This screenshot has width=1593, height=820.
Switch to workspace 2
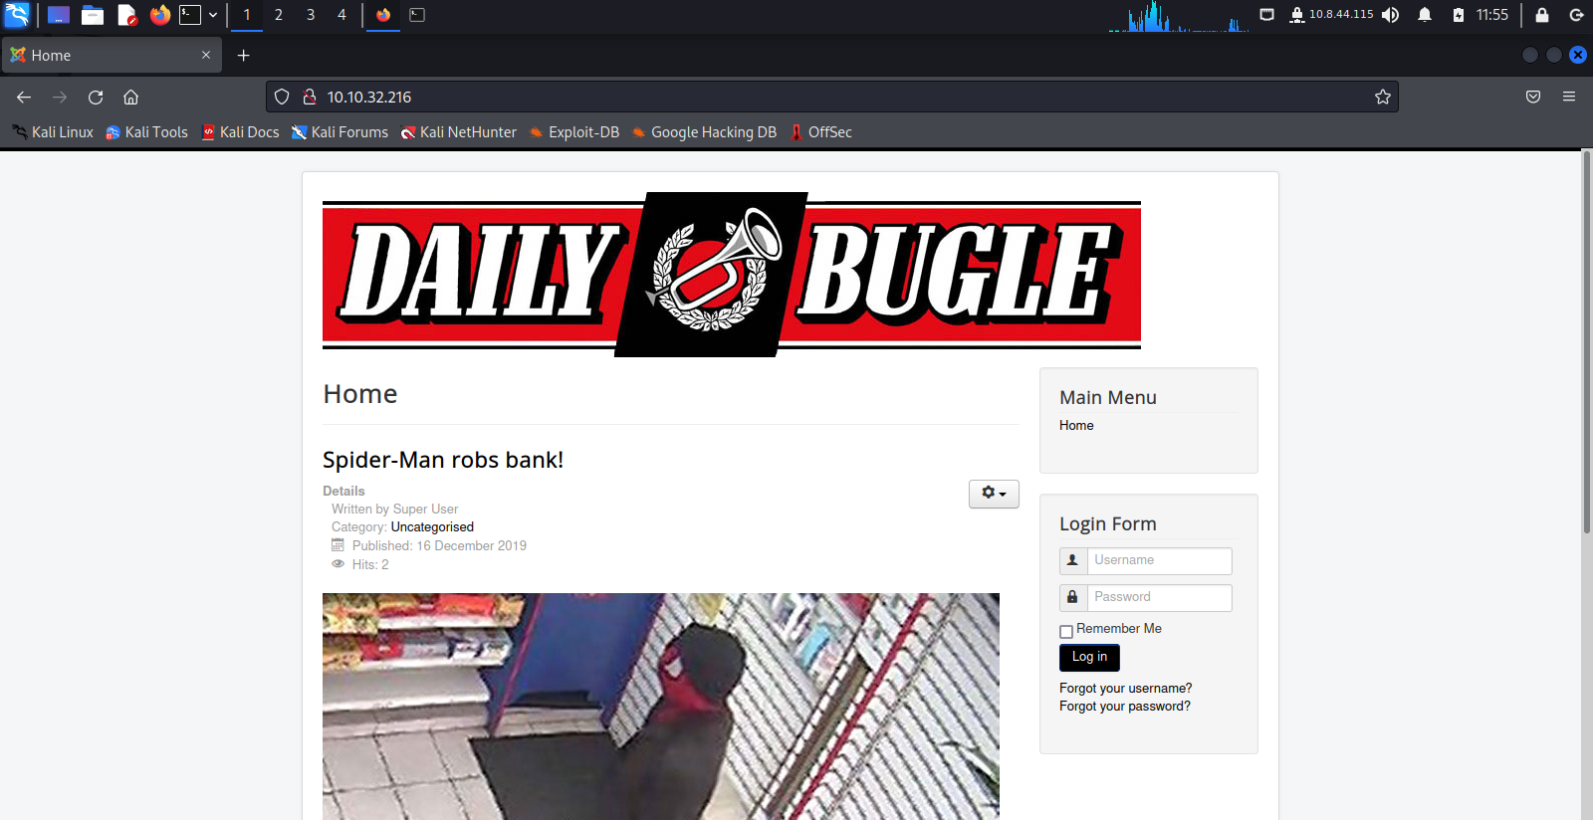coord(279,15)
